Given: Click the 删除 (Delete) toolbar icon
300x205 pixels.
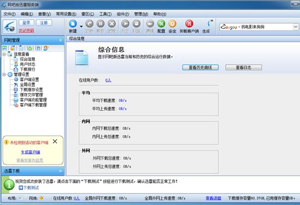Looking at the screenshot, I should point(111,24).
